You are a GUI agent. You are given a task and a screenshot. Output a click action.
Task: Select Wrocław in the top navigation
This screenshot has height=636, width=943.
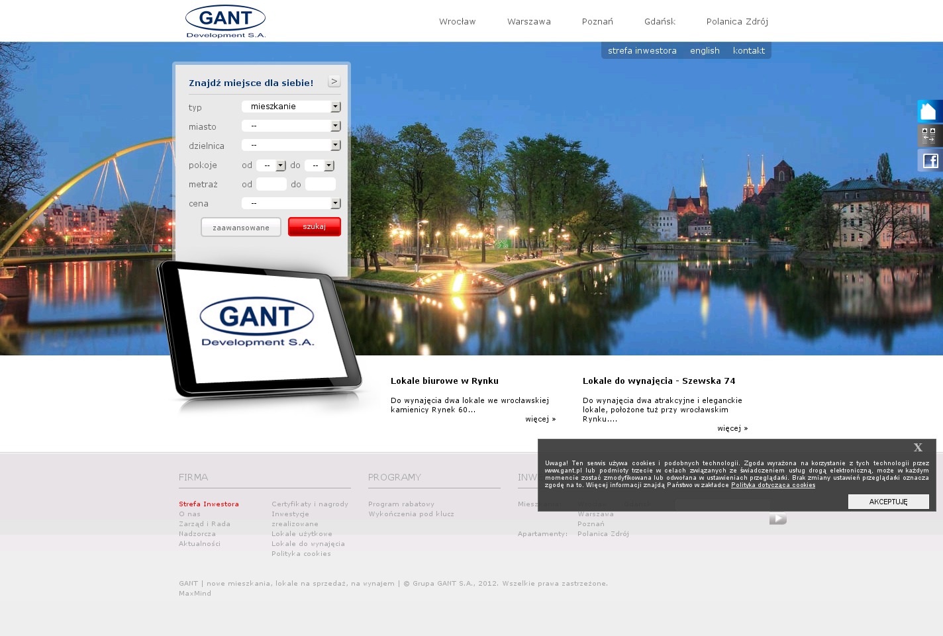click(458, 22)
